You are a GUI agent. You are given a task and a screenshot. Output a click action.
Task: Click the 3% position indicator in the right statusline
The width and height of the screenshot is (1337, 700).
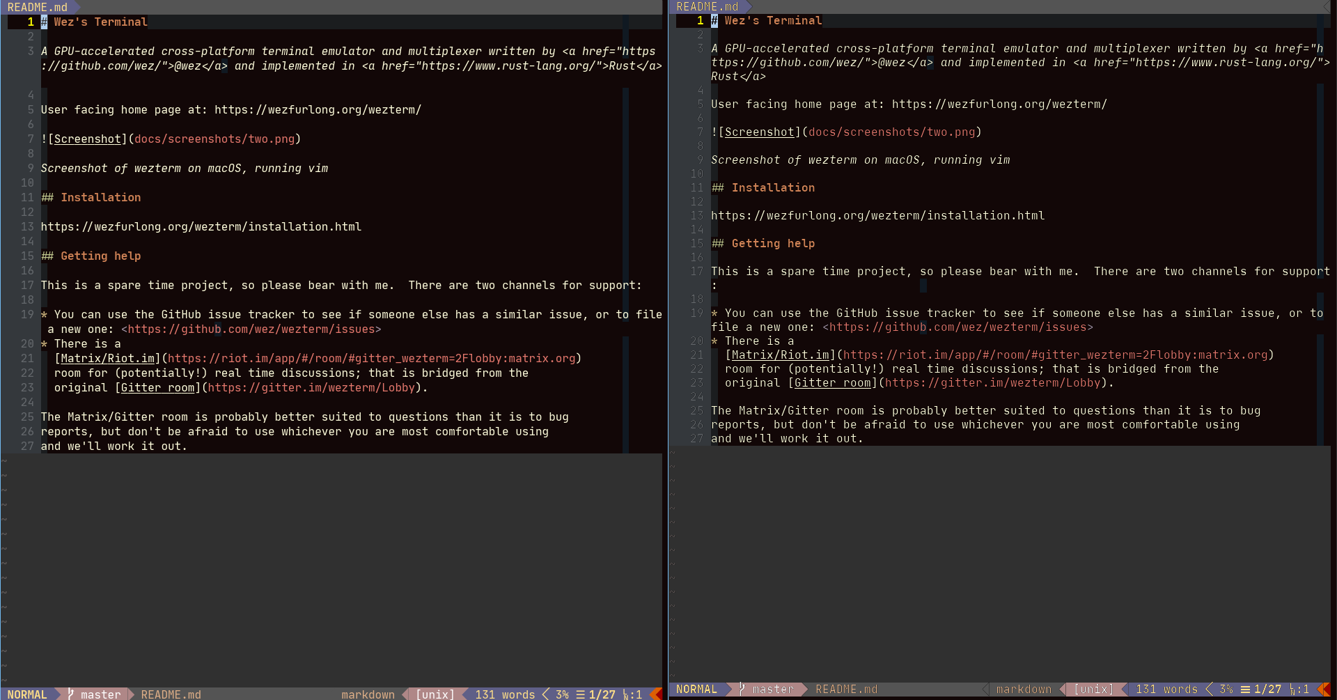[1226, 689]
